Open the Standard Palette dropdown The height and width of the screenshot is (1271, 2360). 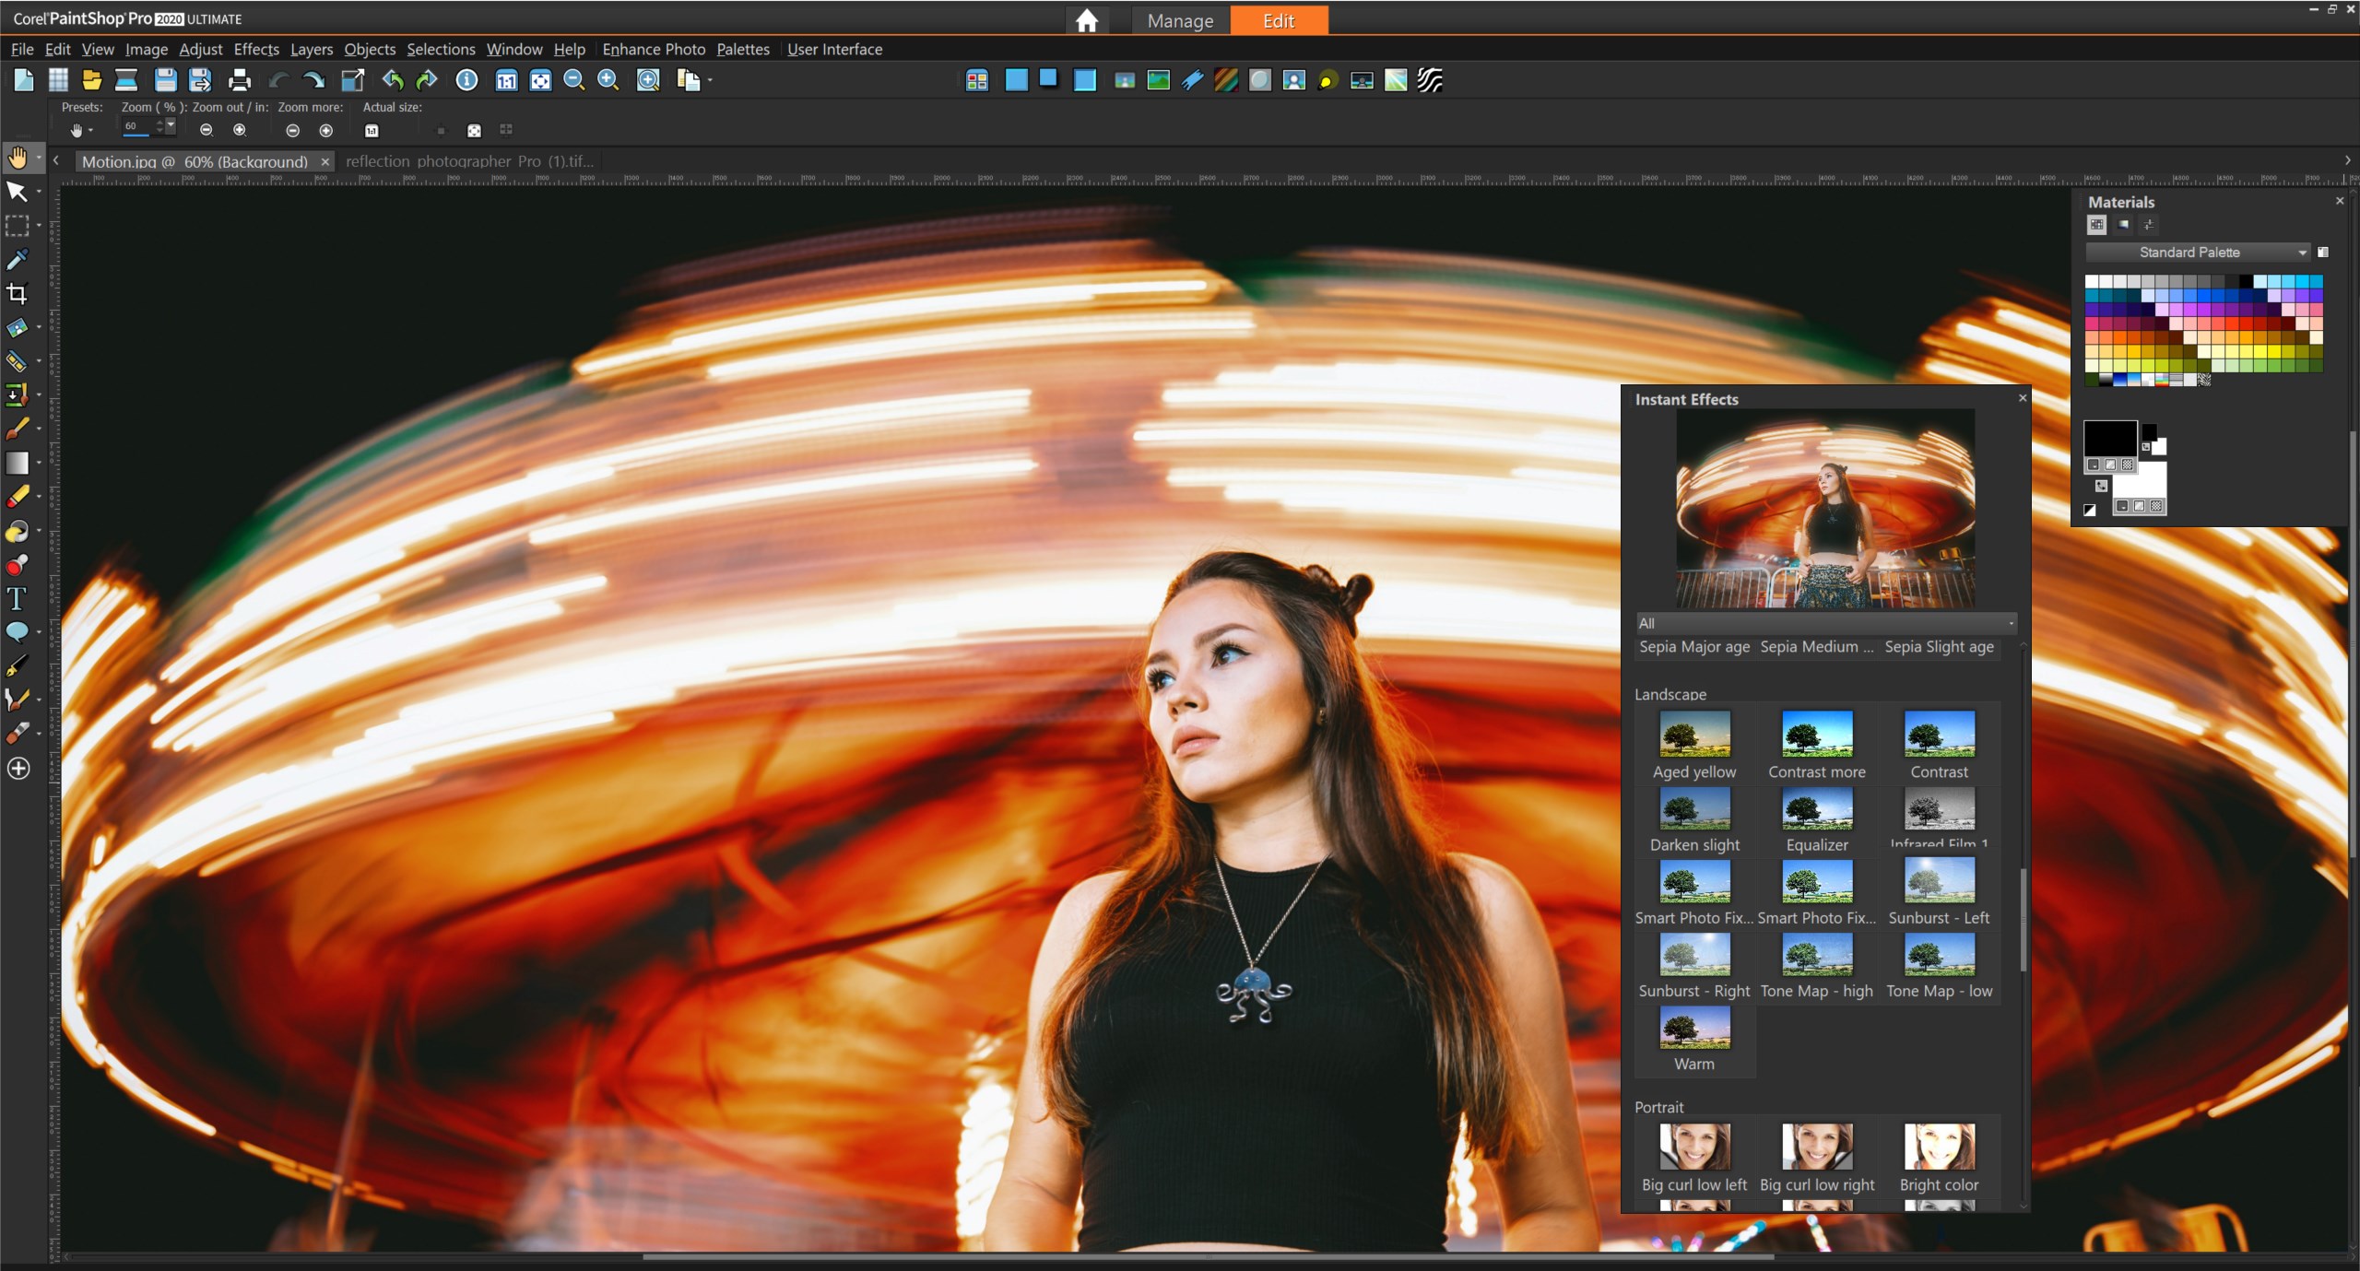point(2198,253)
